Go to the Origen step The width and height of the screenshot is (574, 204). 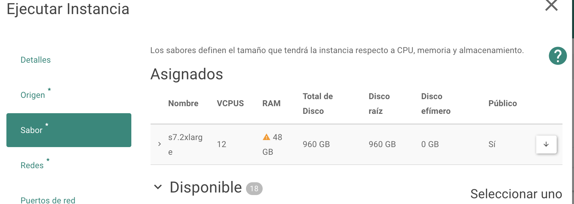32,95
